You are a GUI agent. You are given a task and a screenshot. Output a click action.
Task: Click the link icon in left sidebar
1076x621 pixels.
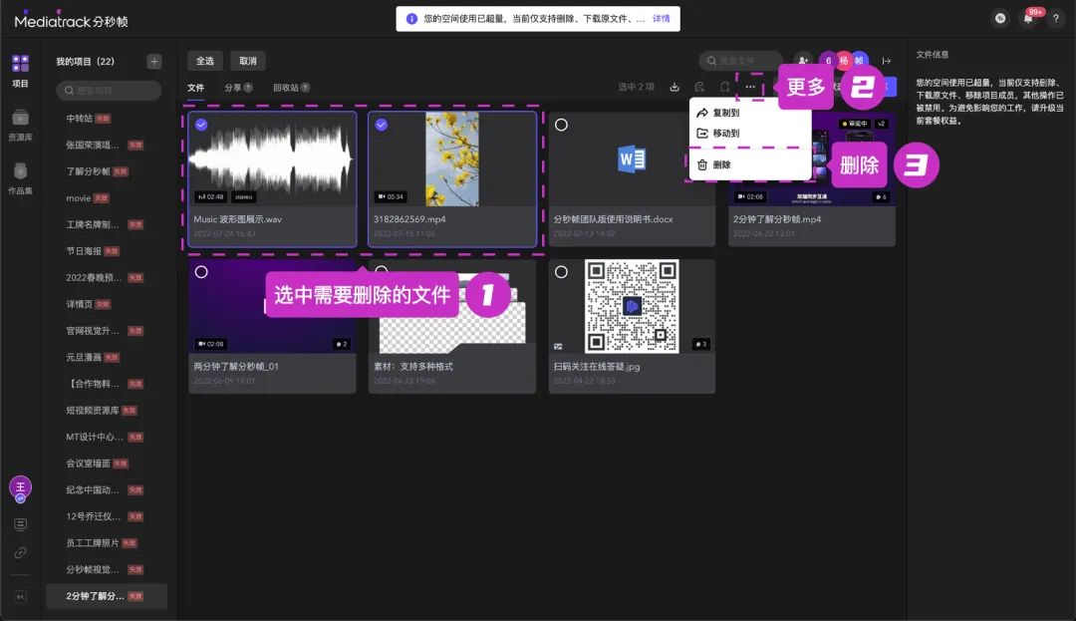click(x=20, y=552)
